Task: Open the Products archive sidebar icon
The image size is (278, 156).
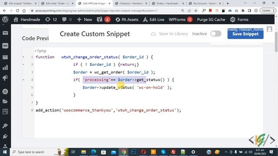Action: pyautogui.click(x=5, y=57)
